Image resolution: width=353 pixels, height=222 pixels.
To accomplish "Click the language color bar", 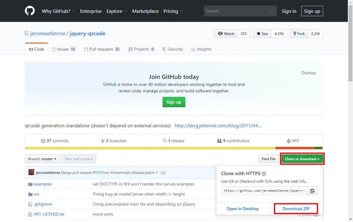I will (x=174, y=149).
